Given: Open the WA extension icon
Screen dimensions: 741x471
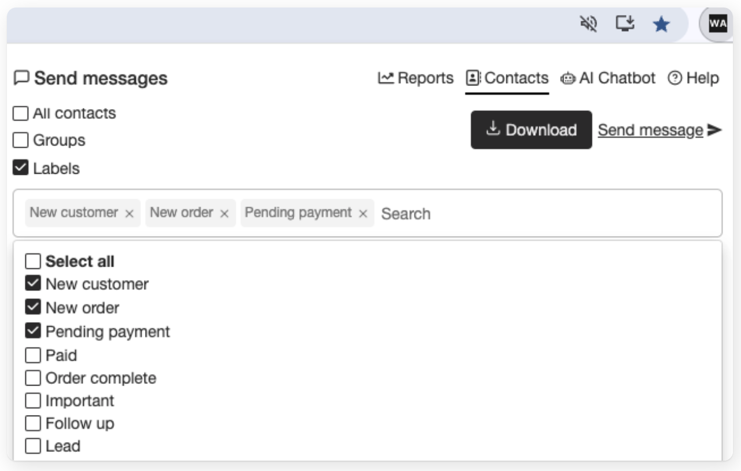Looking at the screenshot, I should [717, 25].
